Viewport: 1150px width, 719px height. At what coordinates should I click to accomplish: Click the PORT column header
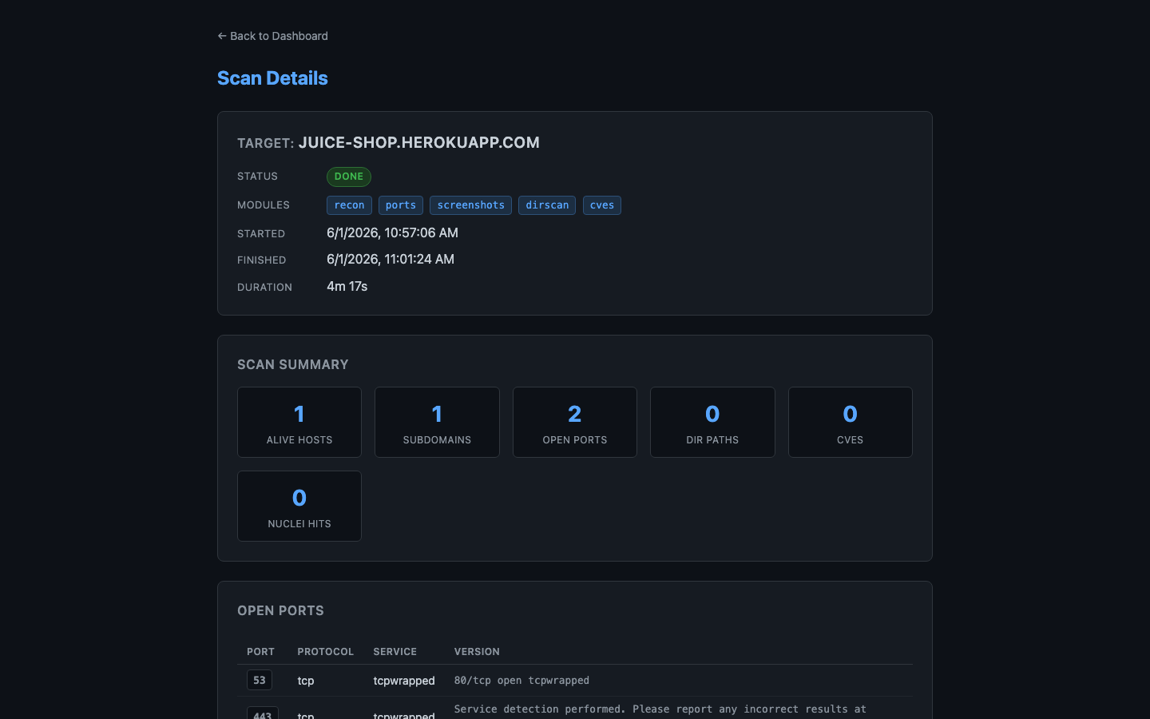tap(260, 652)
